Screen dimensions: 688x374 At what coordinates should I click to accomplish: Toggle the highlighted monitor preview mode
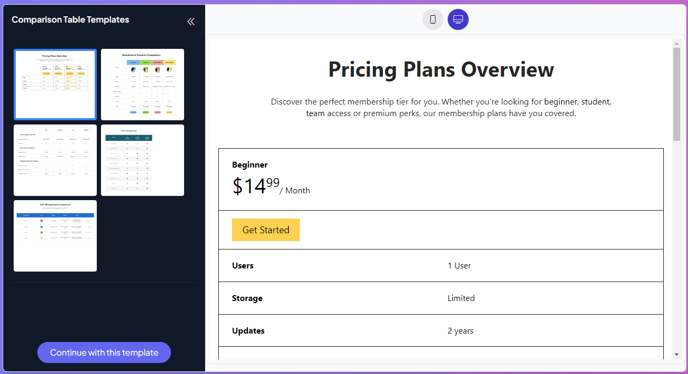tap(458, 19)
